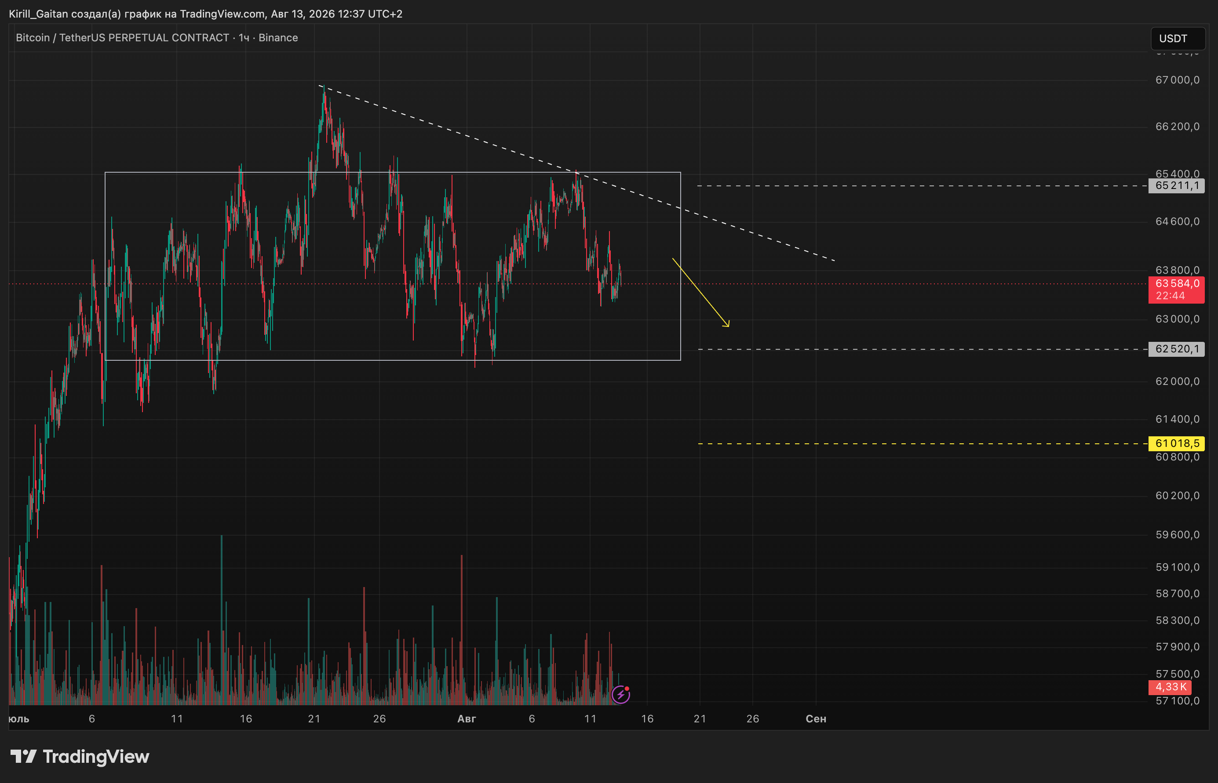Click the 62 000,0 price axis tick
The image size is (1218, 783).
coord(1177,381)
